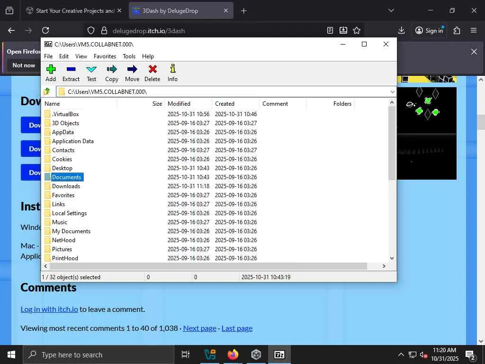
Task: Show hidden system tray icons
Action: tap(401, 355)
